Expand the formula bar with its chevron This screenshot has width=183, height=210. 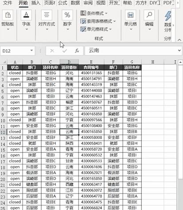[179, 51]
